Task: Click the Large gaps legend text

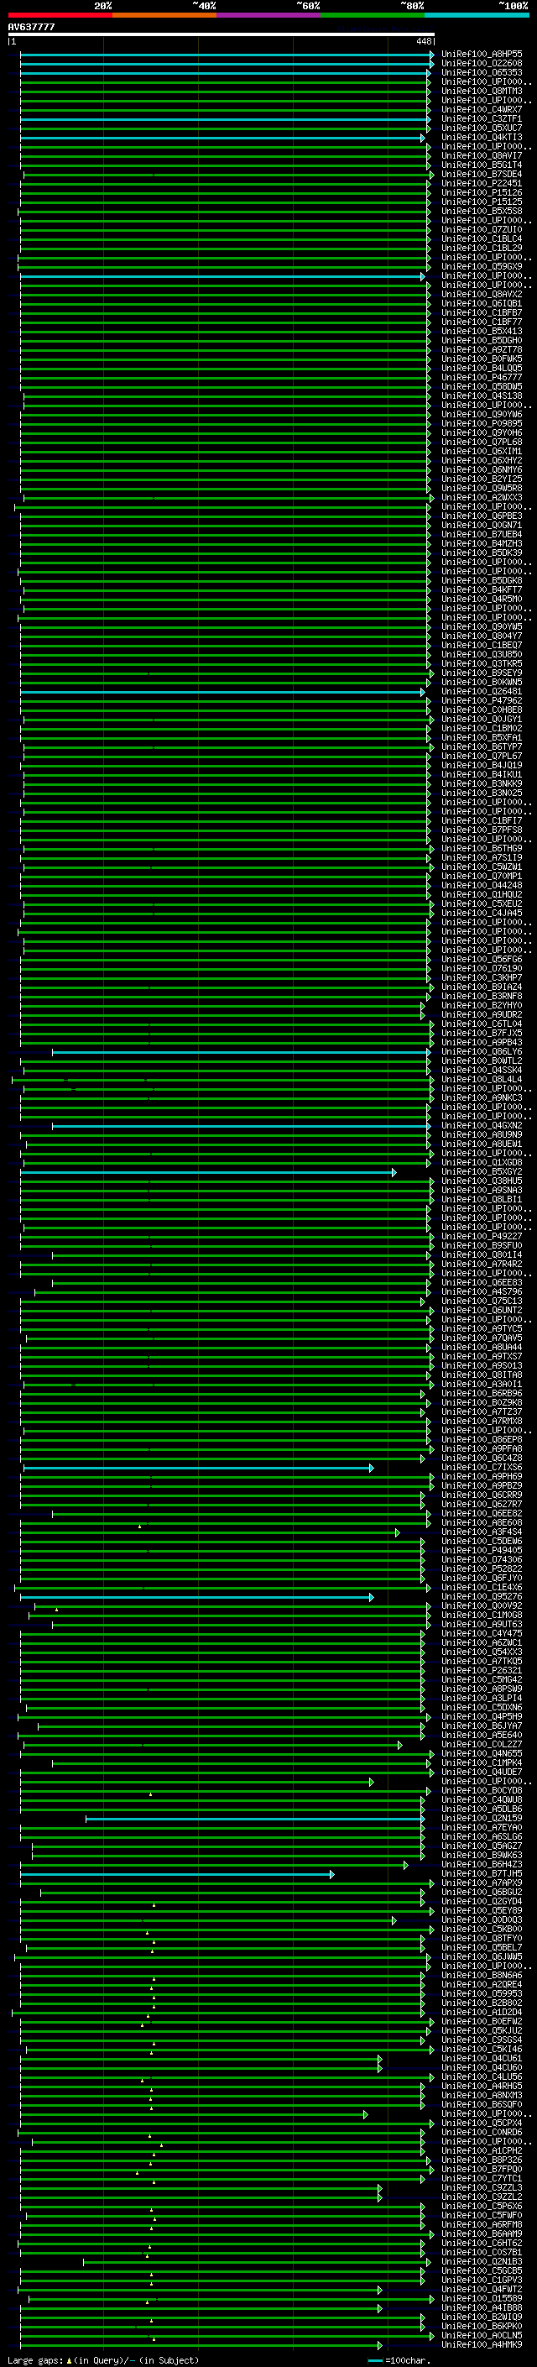Action: (104, 2359)
